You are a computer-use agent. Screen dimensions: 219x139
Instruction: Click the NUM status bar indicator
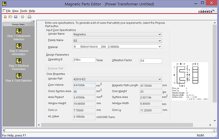click(x=200, y=135)
